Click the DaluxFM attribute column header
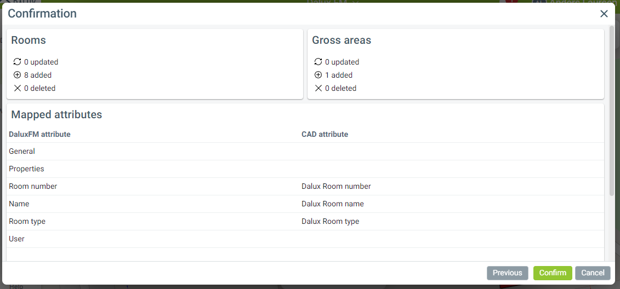The width and height of the screenshot is (620, 289). (x=39, y=134)
